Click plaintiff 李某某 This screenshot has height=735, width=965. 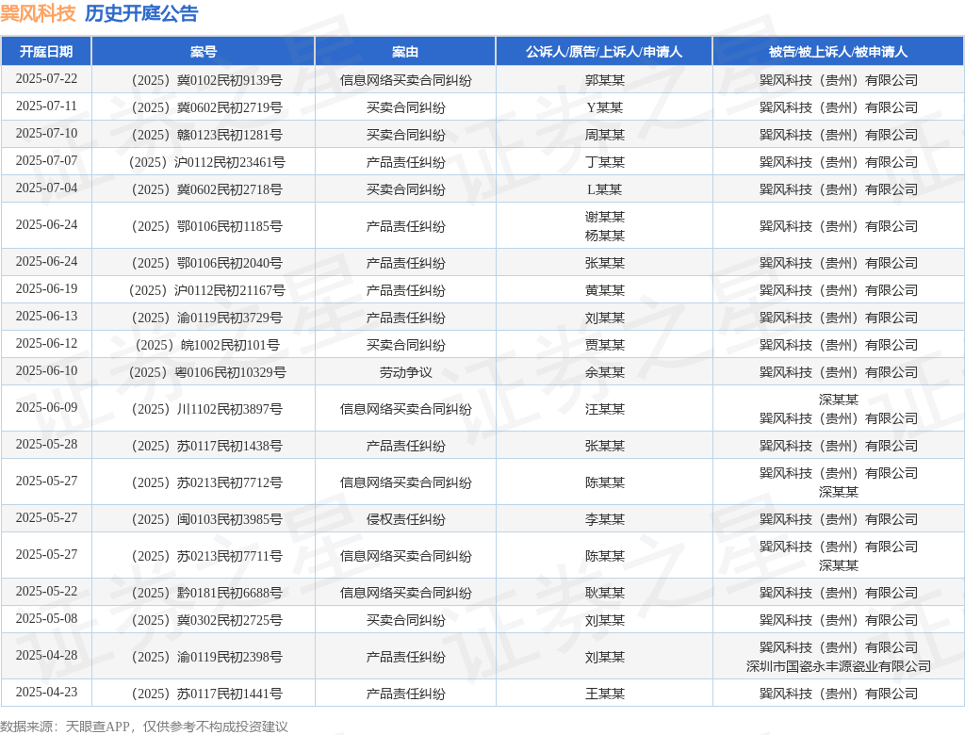(x=604, y=519)
